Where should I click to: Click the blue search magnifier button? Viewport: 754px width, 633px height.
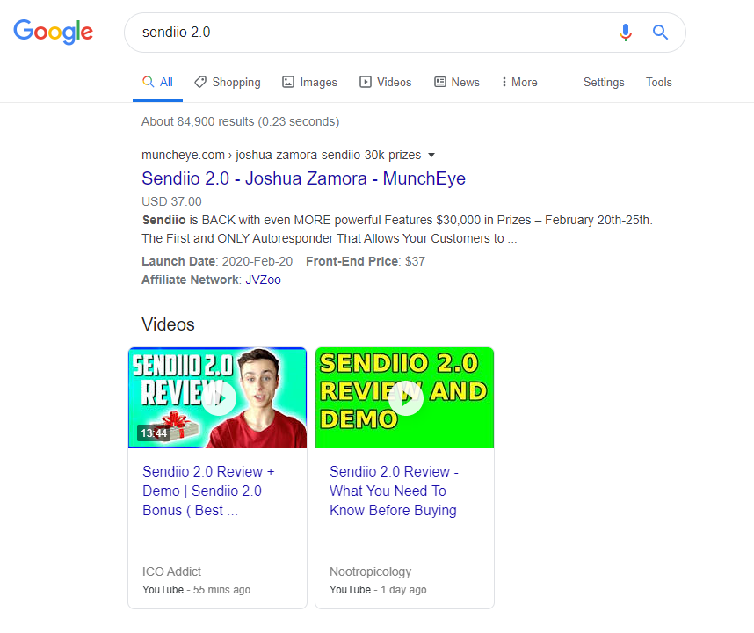point(660,33)
